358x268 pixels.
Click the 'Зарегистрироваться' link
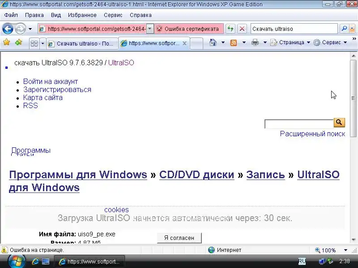coord(57,90)
